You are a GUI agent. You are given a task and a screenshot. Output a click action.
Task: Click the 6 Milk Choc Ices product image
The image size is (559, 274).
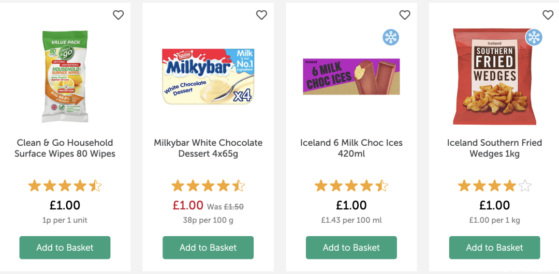(x=351, y=77)
